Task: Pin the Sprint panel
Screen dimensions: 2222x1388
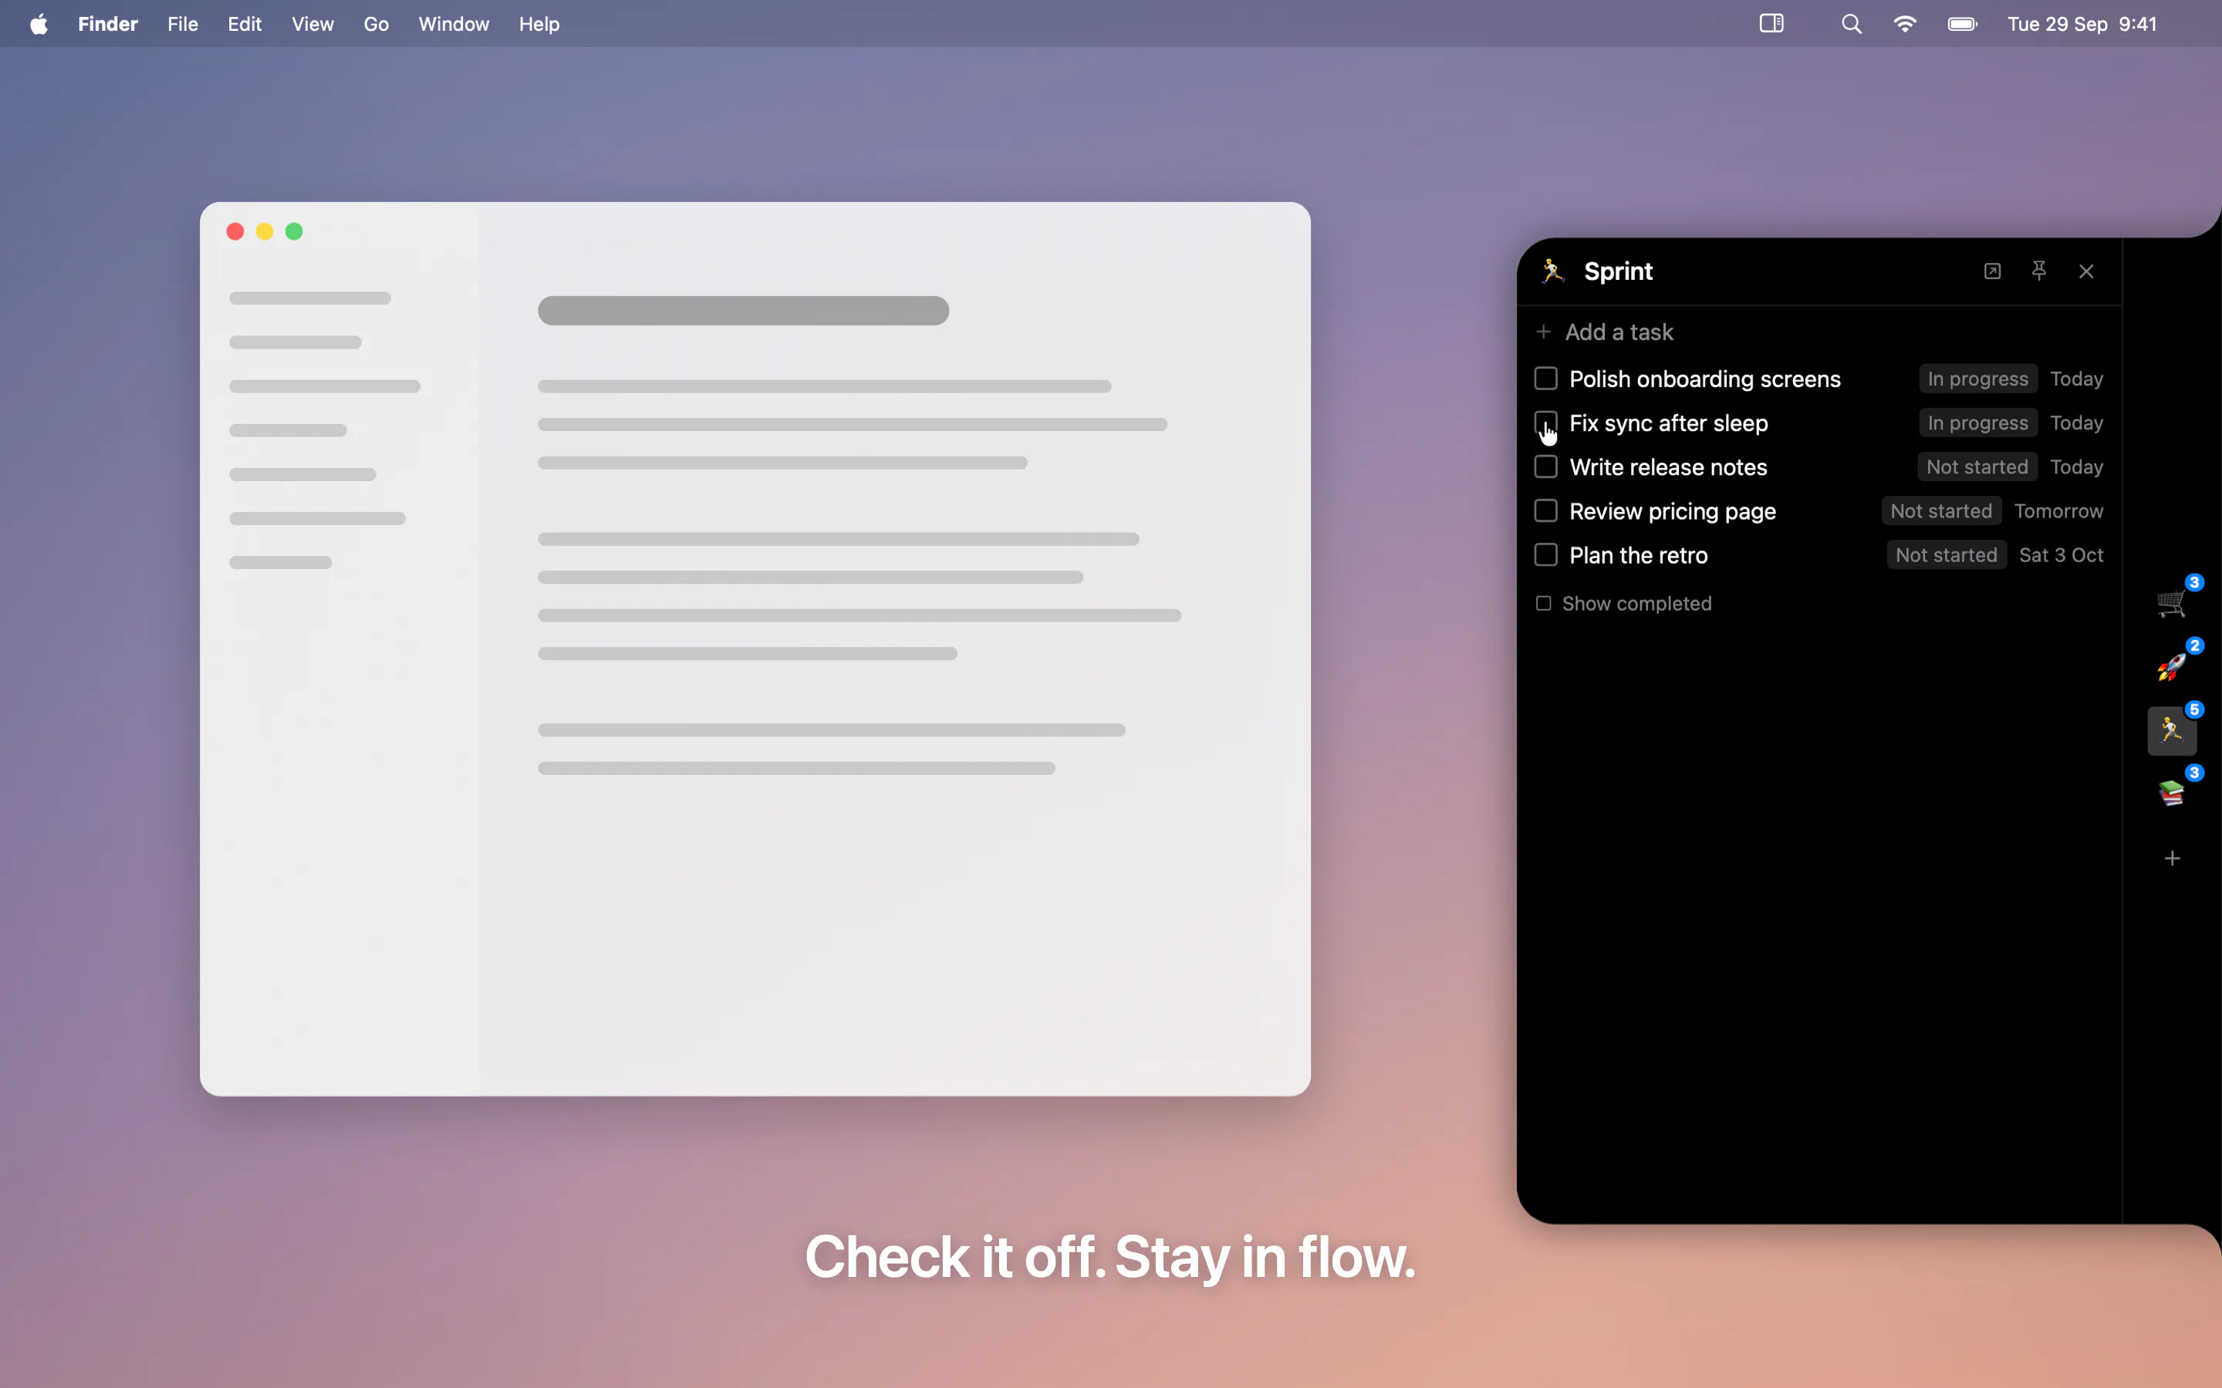Action: click(2038, 271)
